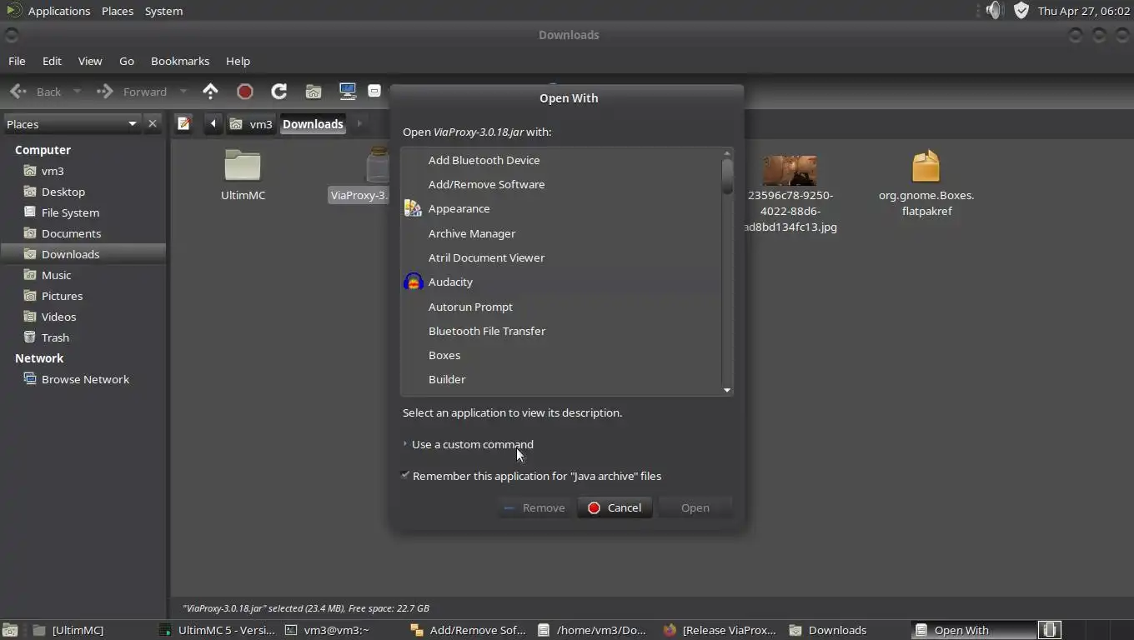Open Videos in sidebar
The height and width of the screenshot is (640, 1134).
[x=83, y=317]
